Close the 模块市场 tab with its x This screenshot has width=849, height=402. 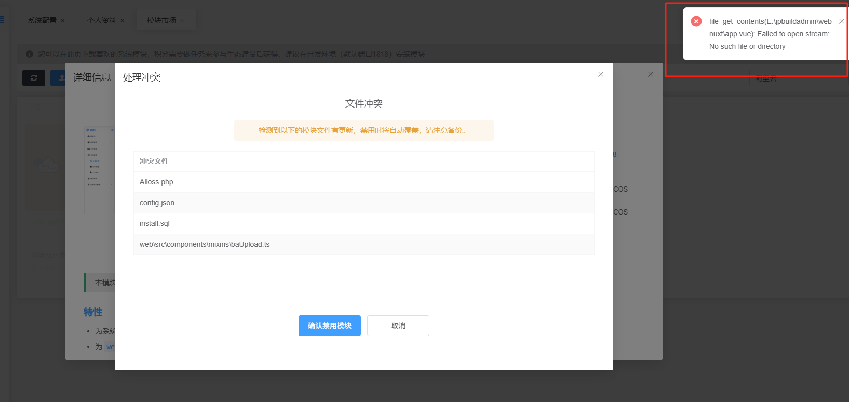coord(182,21)
